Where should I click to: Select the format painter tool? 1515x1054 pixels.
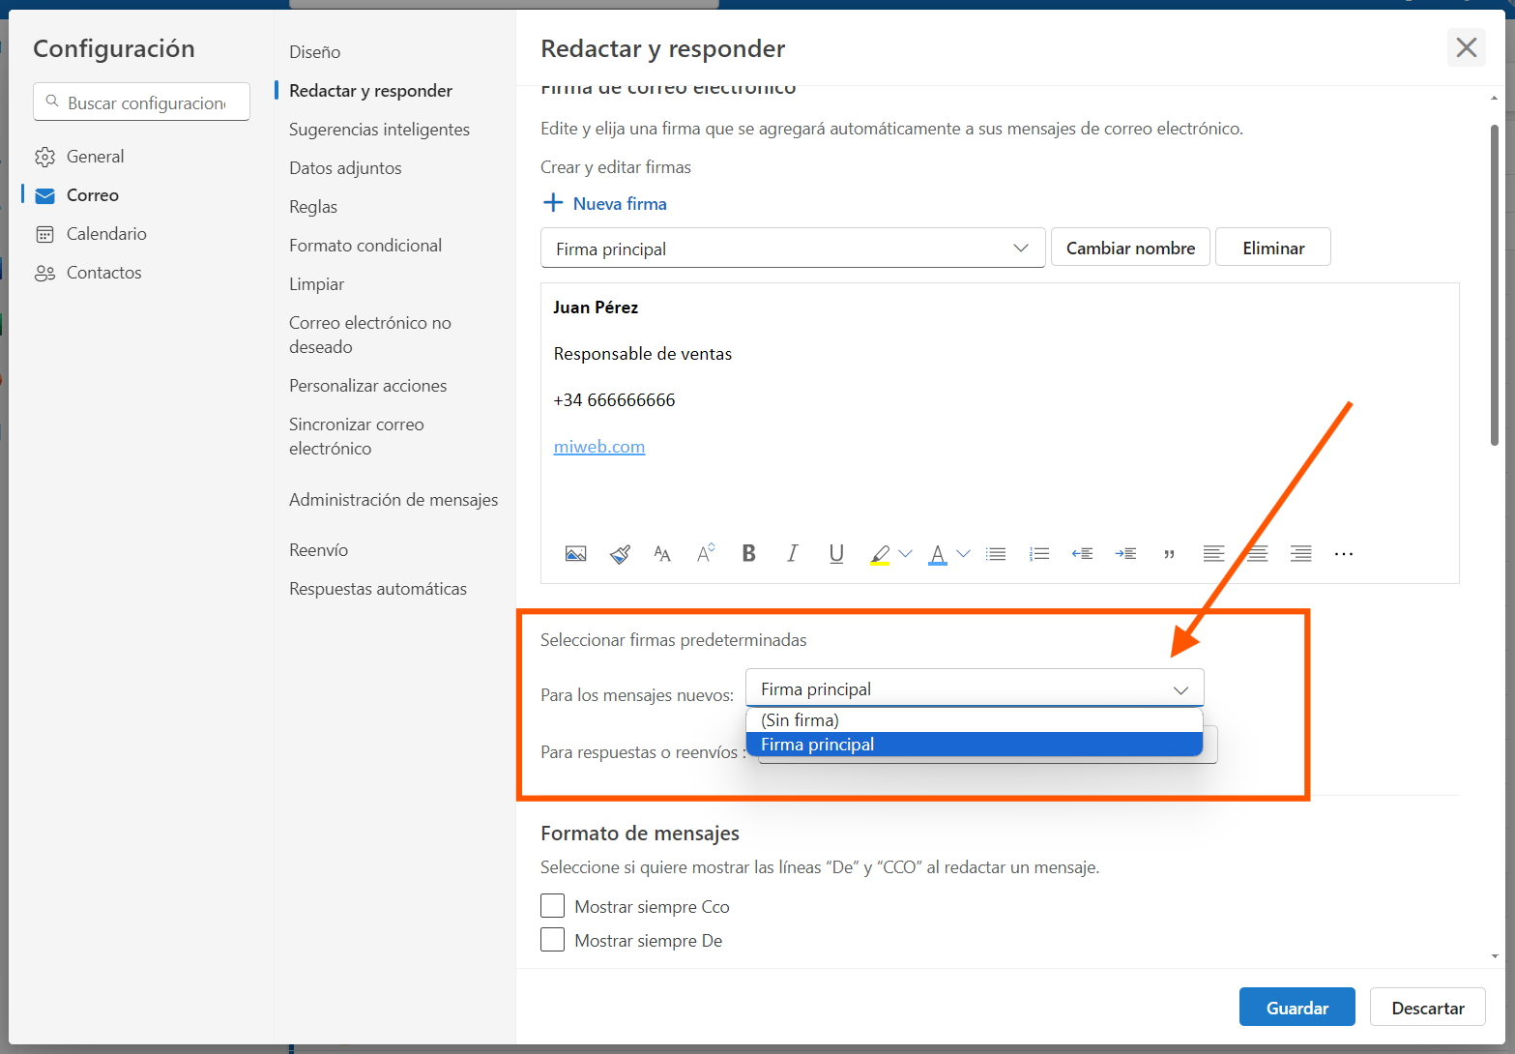tap(620, 554)
